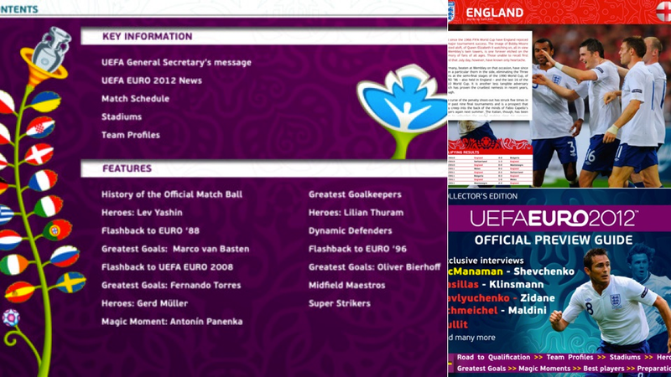Open Flashback to EURO '96

click(x=358, y=249)
